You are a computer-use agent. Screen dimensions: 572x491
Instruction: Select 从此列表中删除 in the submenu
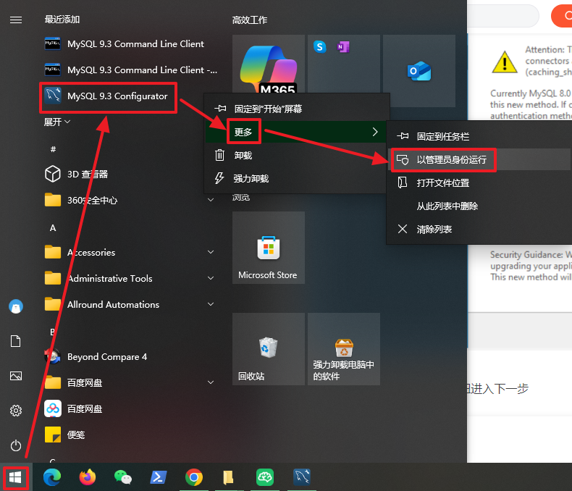479,206
